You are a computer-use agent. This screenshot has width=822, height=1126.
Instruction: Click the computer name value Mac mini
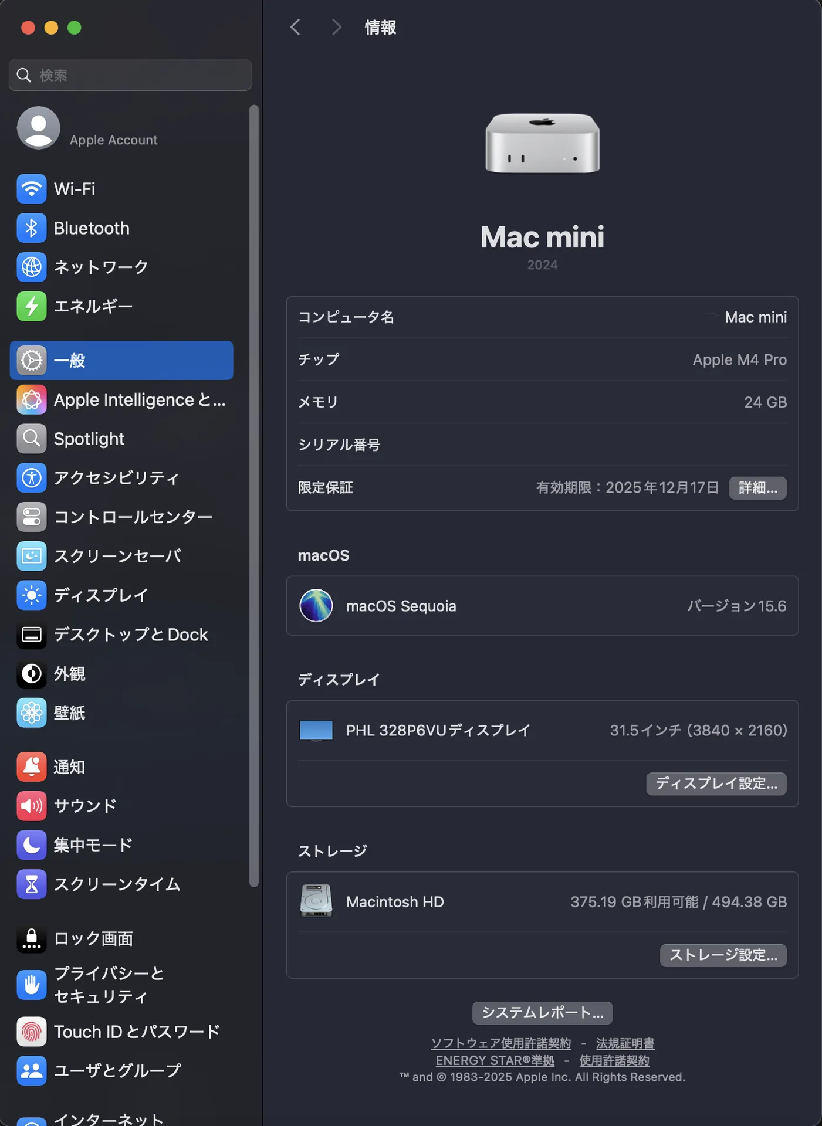click(756, 317)
